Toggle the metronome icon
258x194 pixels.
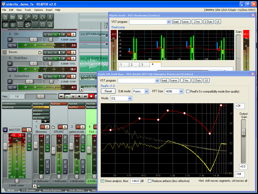click(x=50, y=17)
